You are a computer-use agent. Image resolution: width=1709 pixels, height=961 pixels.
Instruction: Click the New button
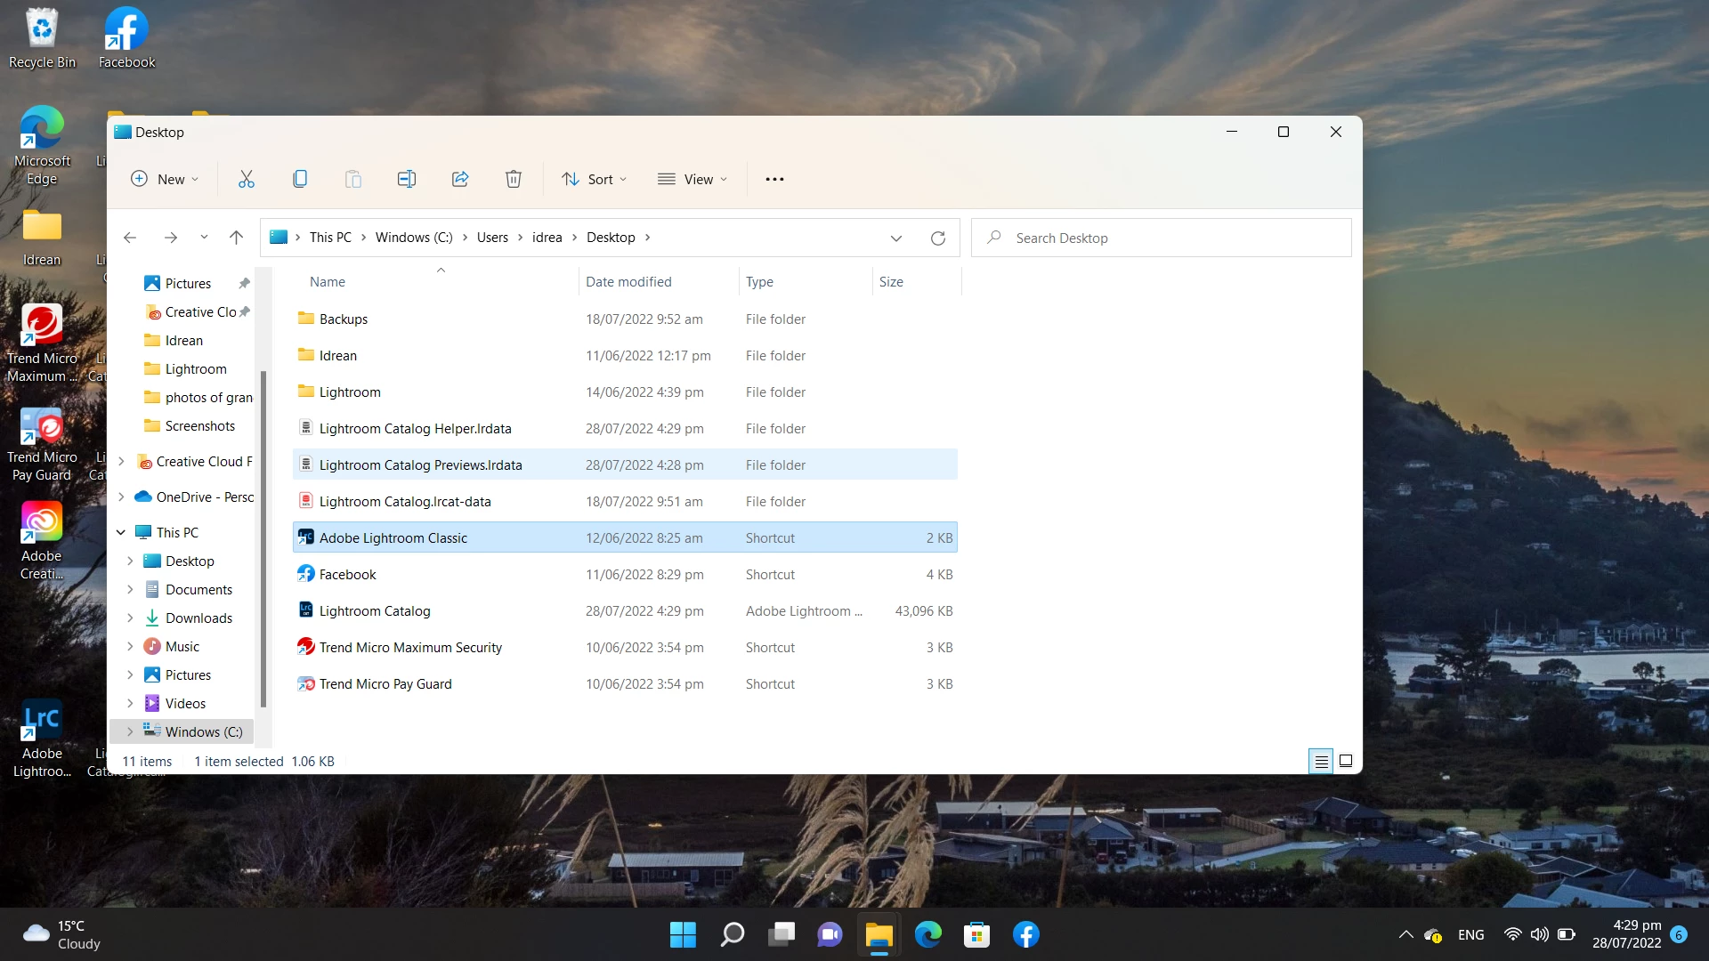(165, 179)
